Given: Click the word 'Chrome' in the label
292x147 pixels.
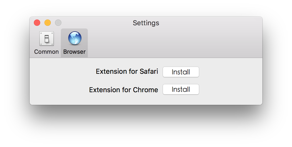Looking at the screenshot, I should pyautogui.click(x=145, y=90).
